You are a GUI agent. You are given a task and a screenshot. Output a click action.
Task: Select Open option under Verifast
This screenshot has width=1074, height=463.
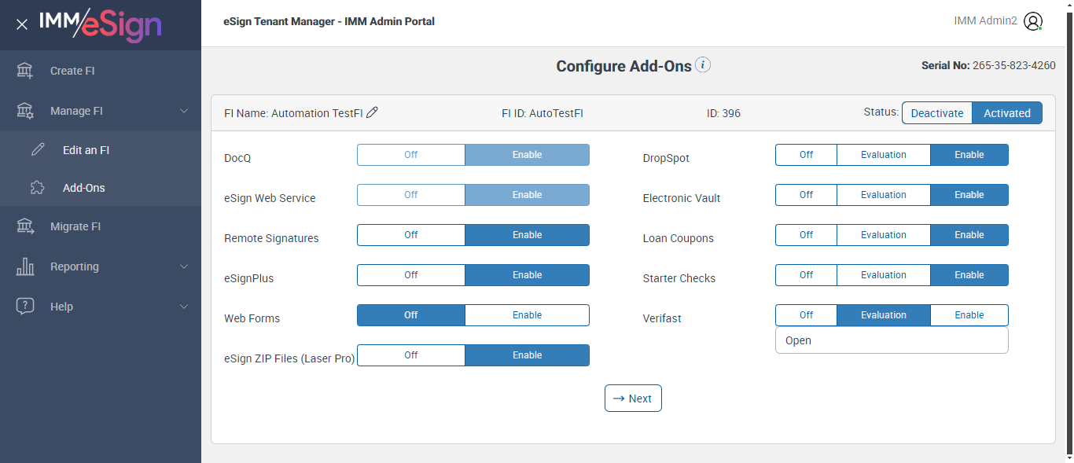(x=799, y=340)
